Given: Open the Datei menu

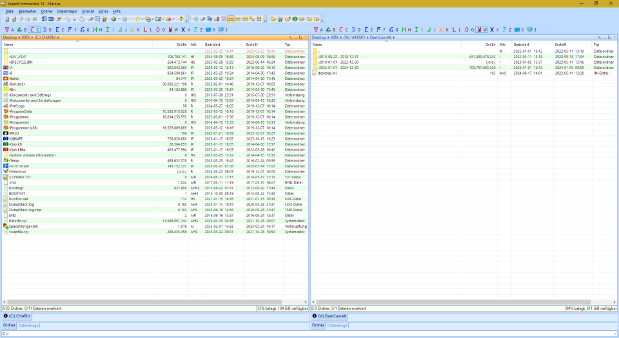Looking at the screenshot, I should click(10, 12).
